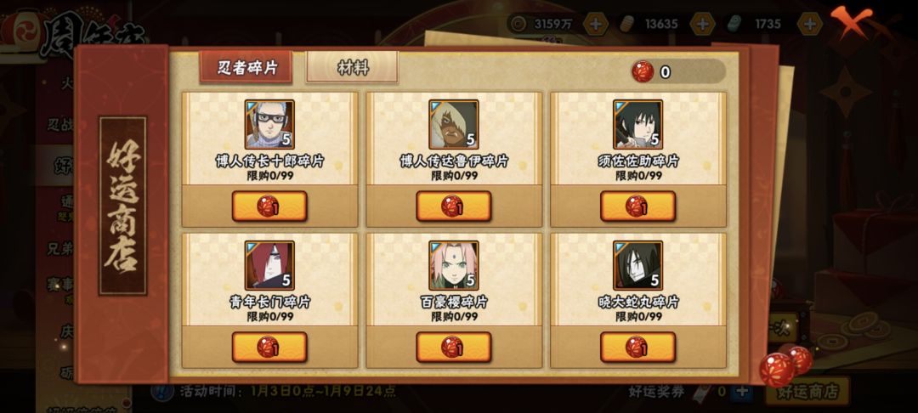Add 好运奖券 tickets with plus icon
The image size is (918, 413).
[x=742, y=392]
